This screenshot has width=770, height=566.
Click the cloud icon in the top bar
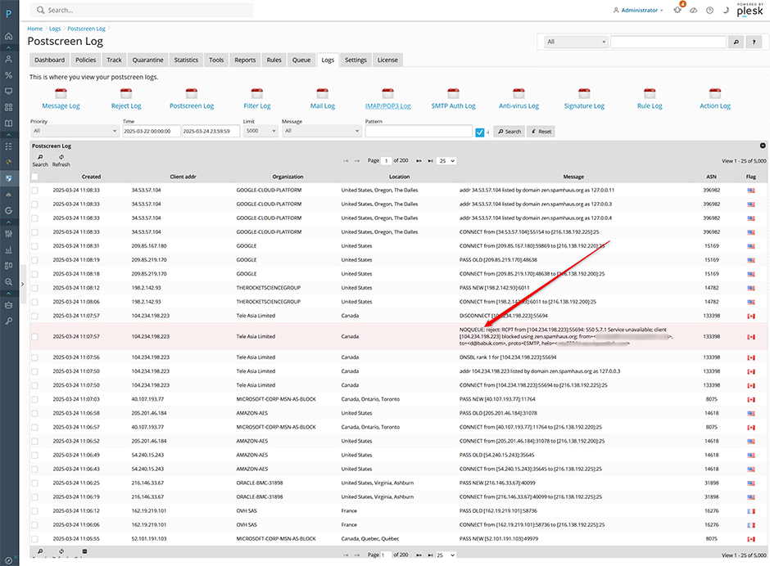tap(693, 11)
